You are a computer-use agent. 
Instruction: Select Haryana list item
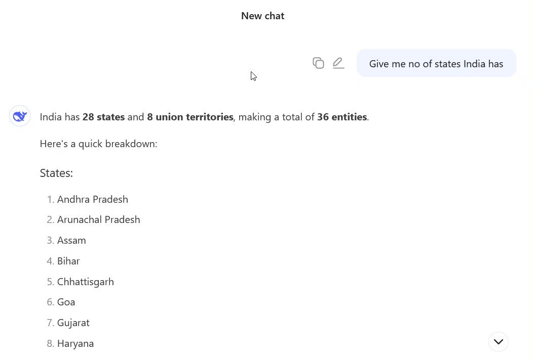pyautogui.click(x=75, y=344)
